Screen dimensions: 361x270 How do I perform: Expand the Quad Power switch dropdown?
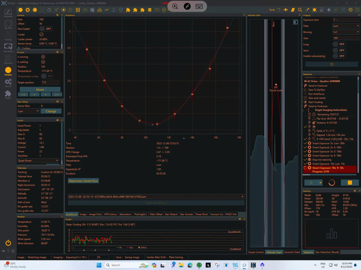tap(38, 161)
